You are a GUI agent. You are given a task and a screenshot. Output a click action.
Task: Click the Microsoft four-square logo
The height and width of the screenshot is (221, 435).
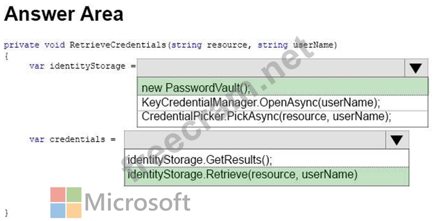[66, 202]
